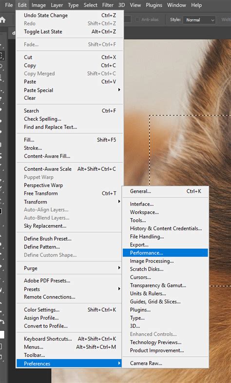Choose Undo State Change
This screenshot has width=231, height=383.
70,16
